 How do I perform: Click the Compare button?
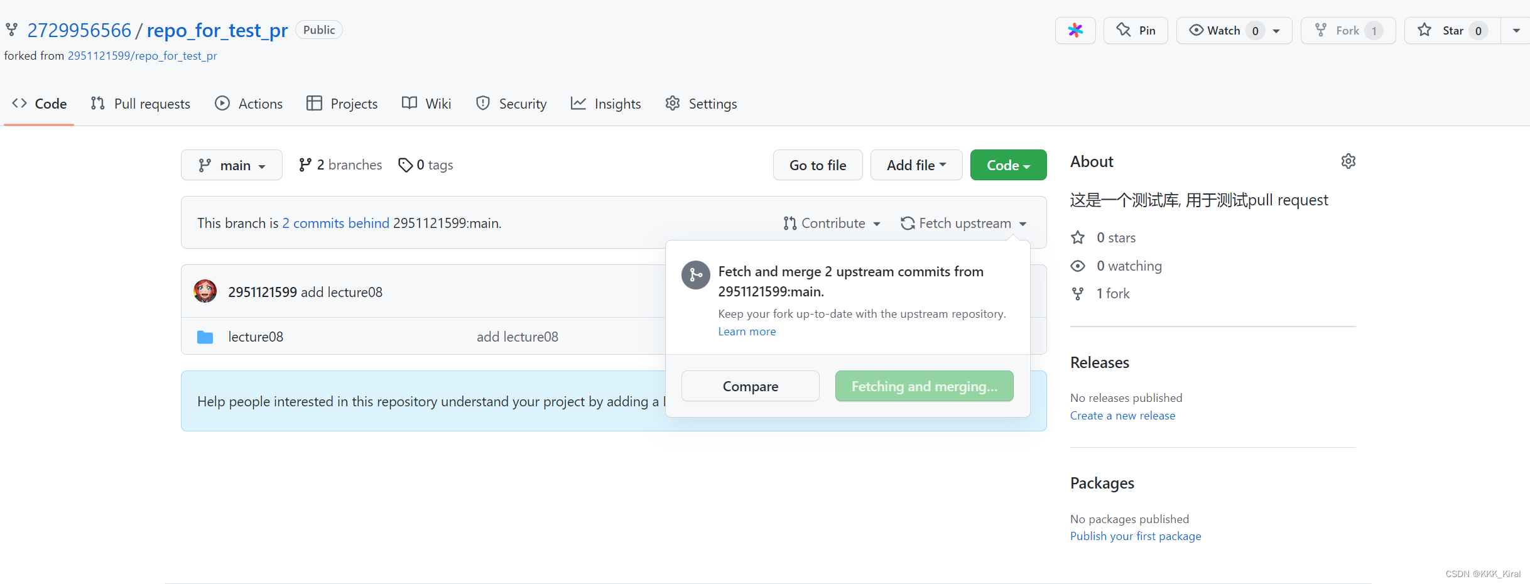click(x=751, y=386)
